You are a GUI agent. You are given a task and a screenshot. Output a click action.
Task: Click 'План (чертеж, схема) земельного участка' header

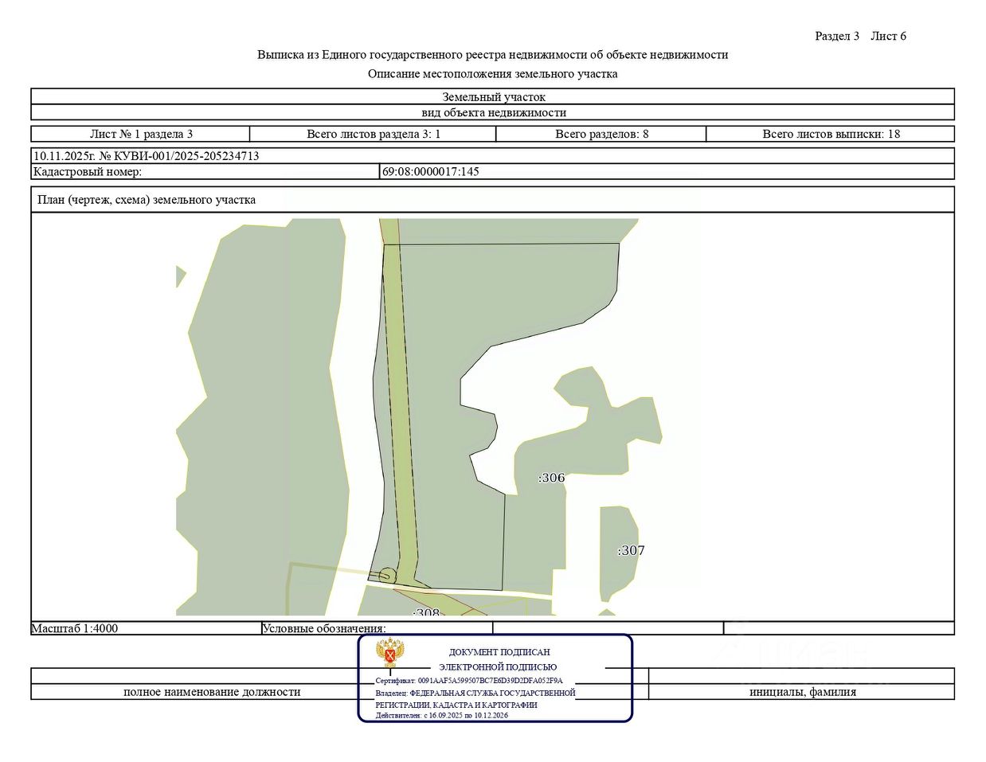147,200
